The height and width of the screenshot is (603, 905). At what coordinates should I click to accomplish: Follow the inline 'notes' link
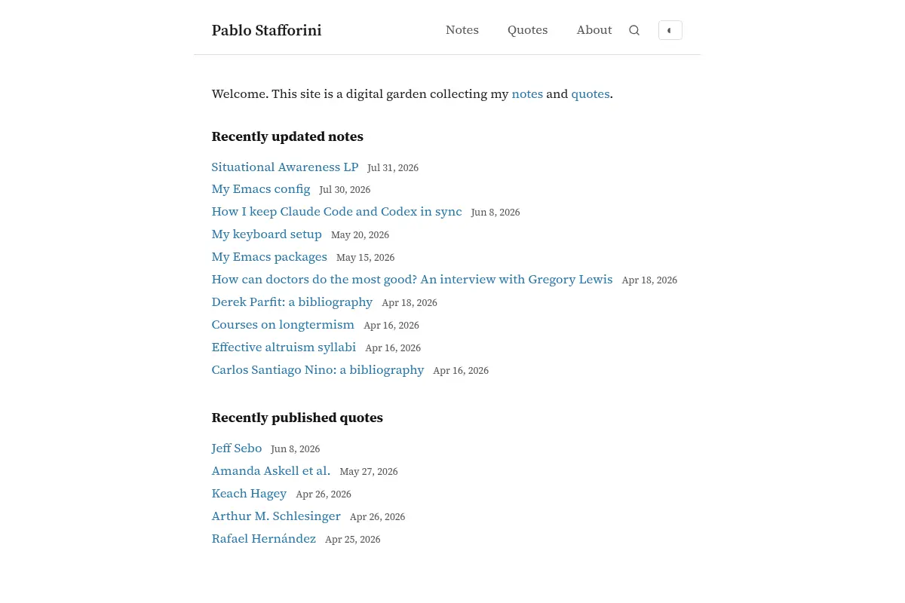coord(527,94)
